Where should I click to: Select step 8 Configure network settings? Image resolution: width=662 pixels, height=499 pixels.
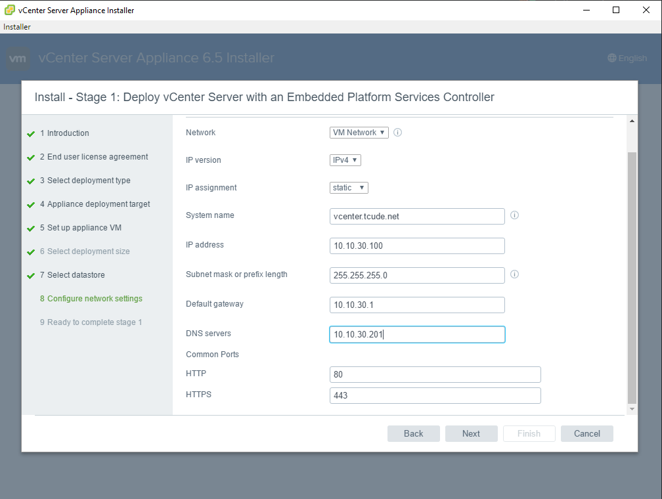pos(91,299)
